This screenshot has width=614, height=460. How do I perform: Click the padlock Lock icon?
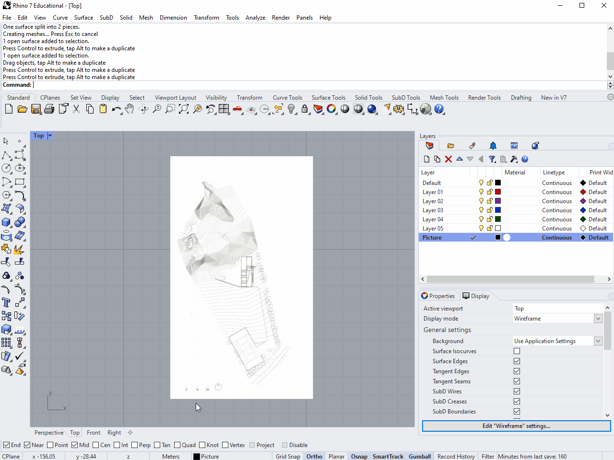305,109
